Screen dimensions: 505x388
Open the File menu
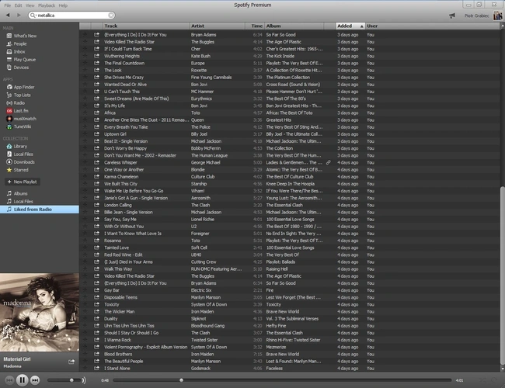[8, 5]
